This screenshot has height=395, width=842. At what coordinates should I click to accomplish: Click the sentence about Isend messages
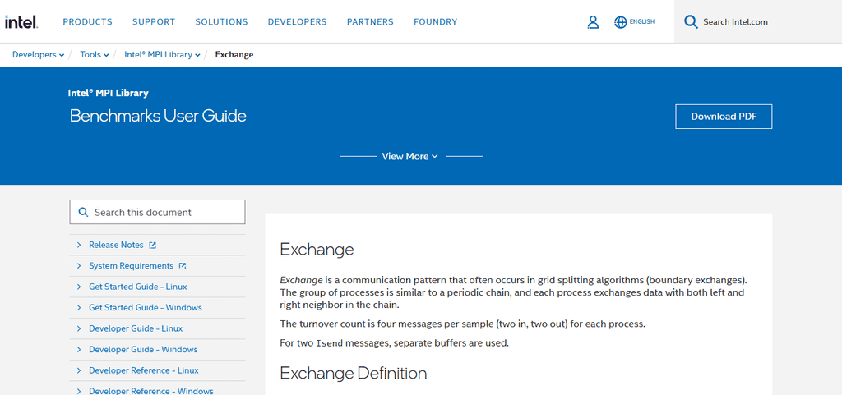click(394, 343)
